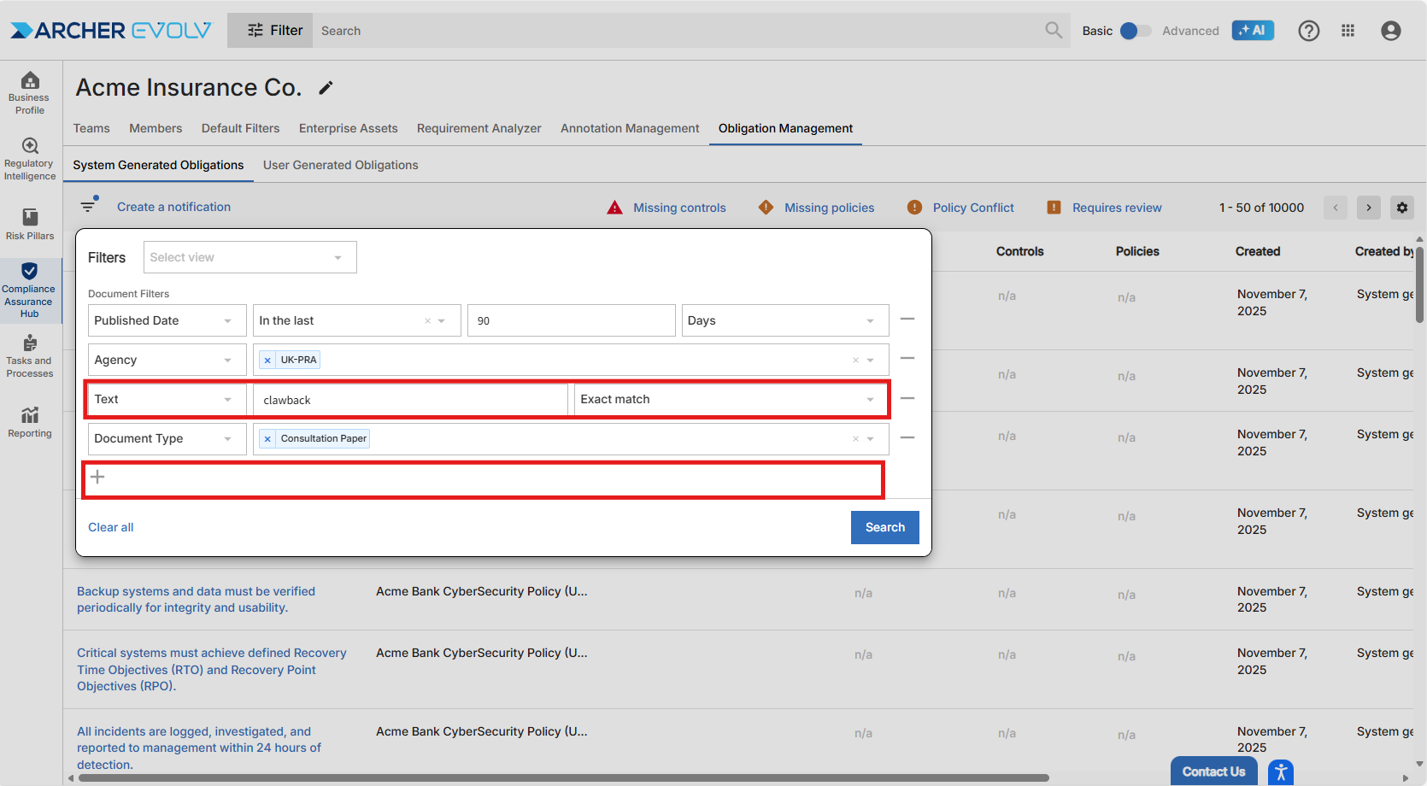This screenshot has width=1427, height=786.
Task: Toggle Basic to Advanced search mode
Action: point(1135,31)
